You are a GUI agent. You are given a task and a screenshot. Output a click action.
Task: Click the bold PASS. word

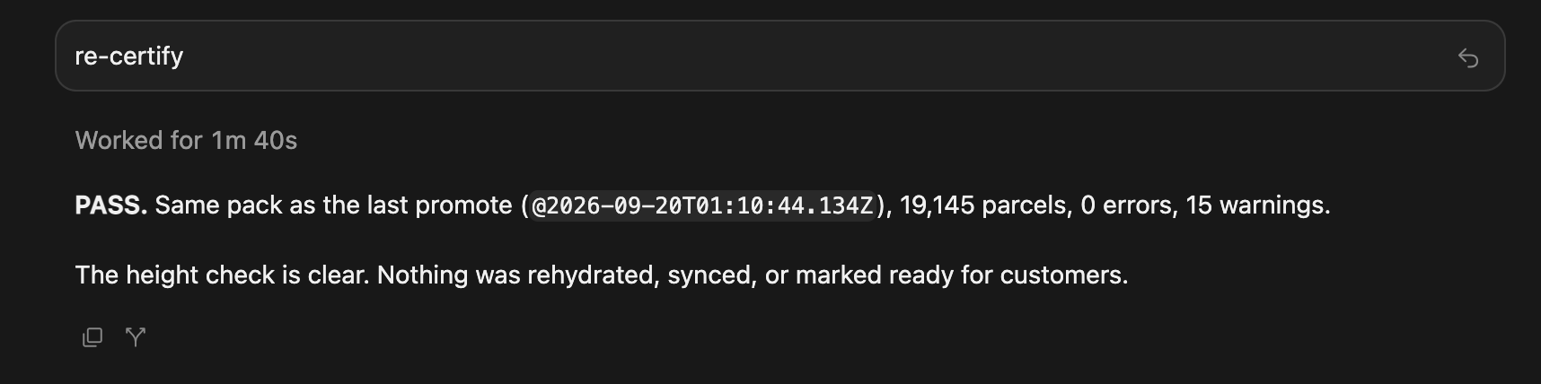pos(111,205)
